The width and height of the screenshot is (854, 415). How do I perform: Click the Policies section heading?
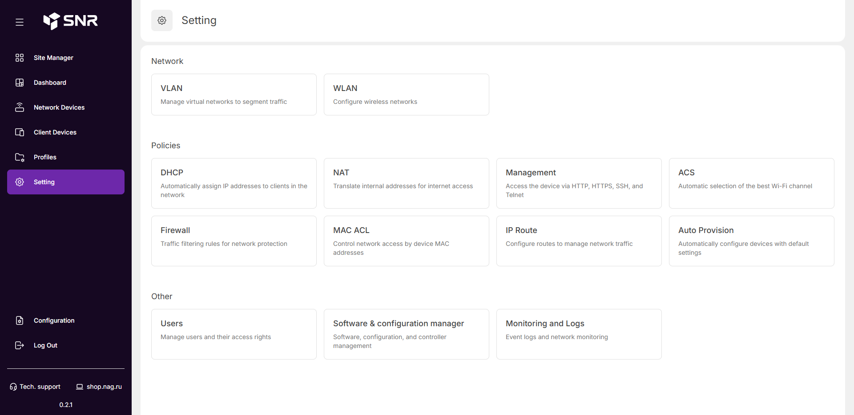coord(166,146)
